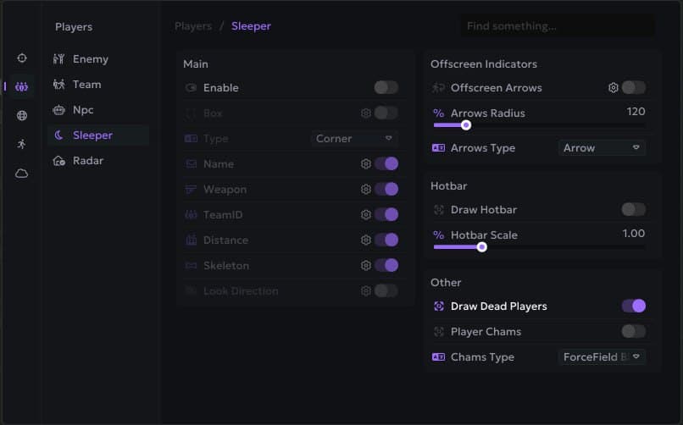This screenshot has width=683, height=425.
Task: Click the Players breadcrumb link
Action: click(x=193, y=25)
